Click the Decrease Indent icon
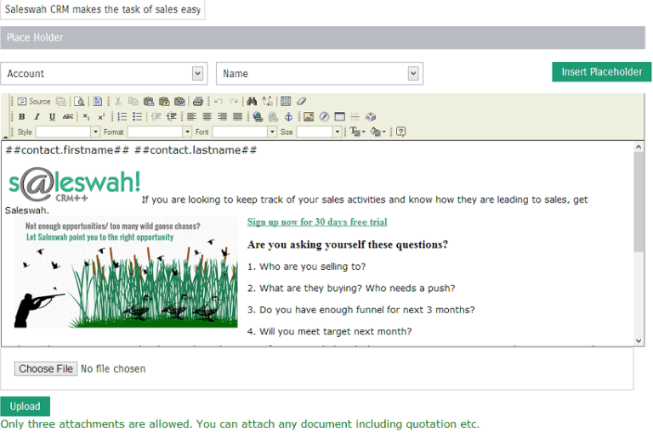Screen dimensions: 653x438 (x=156, y=117)
